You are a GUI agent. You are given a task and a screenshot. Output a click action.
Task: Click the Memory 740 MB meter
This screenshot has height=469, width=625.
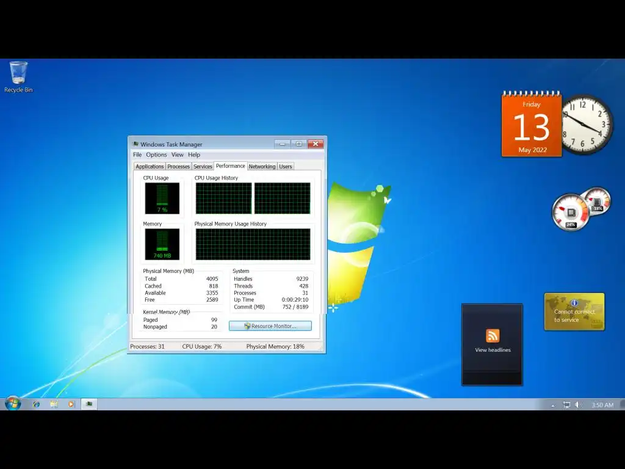162,244
